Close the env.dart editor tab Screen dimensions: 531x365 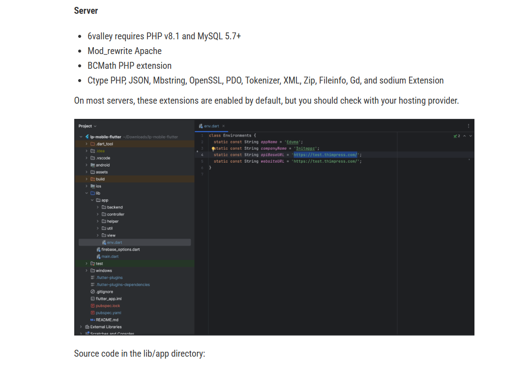pyautogui.click(x=224, y=126)
